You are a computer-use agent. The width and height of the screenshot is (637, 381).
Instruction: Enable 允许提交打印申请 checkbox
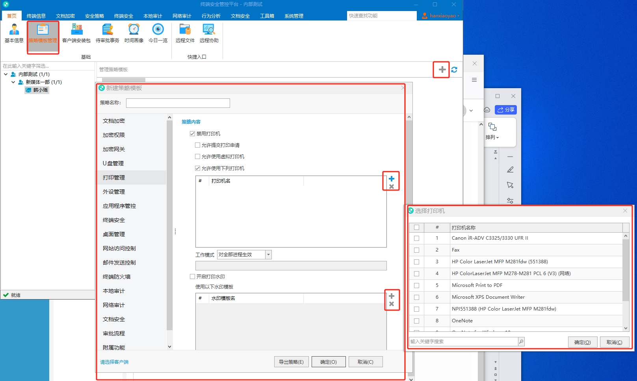tap(198, 145)
